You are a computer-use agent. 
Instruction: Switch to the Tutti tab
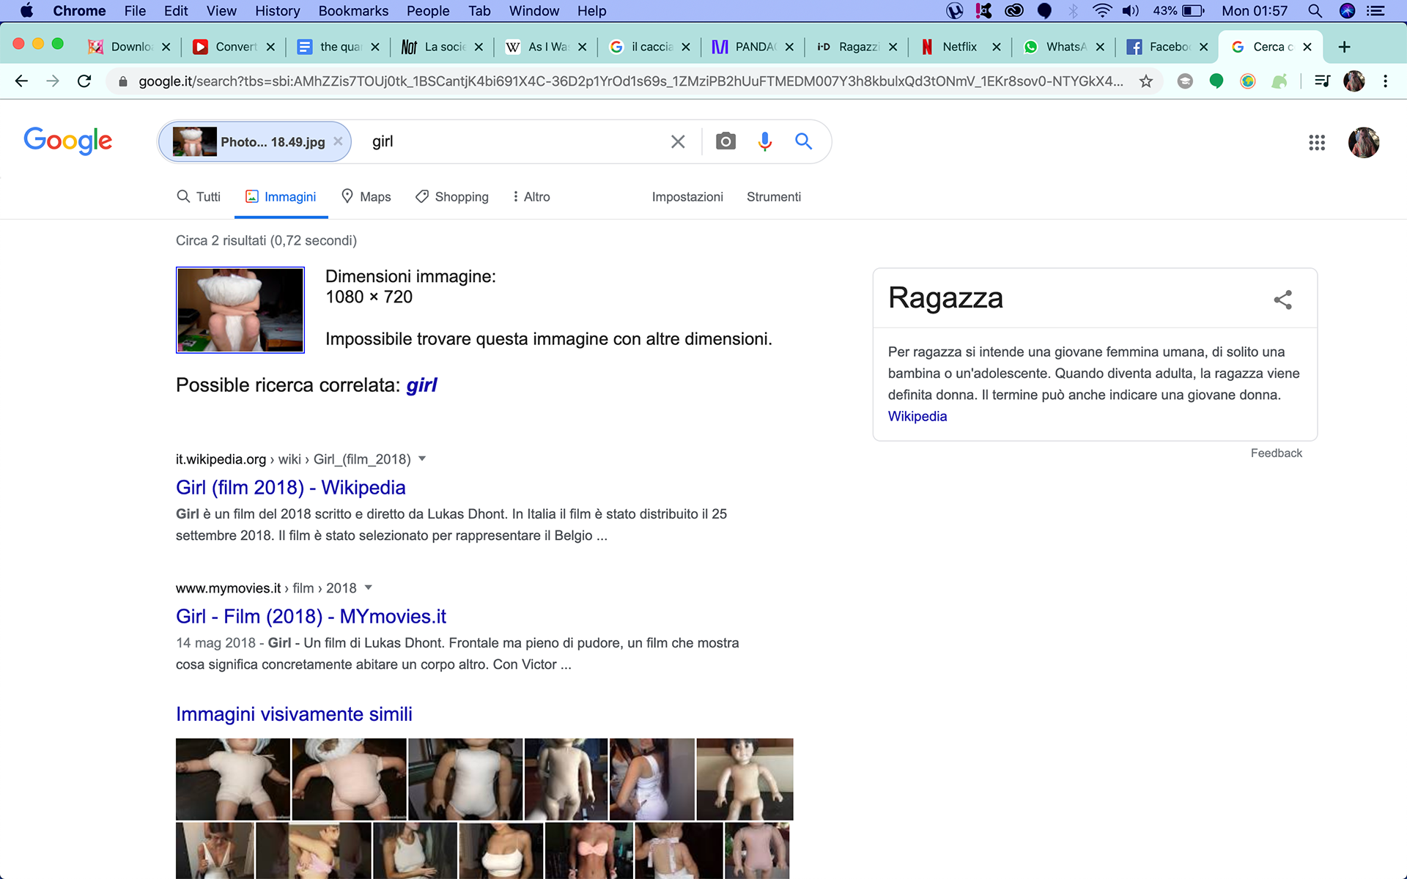tap(199, 197)
